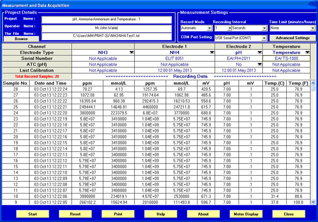The width and height of the screenshot is (318, 222).
Task: Click the bottom Close button
Action: click(x=289, y=214)
